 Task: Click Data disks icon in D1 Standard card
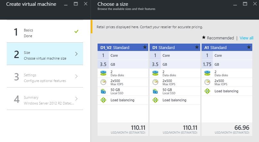155,73
